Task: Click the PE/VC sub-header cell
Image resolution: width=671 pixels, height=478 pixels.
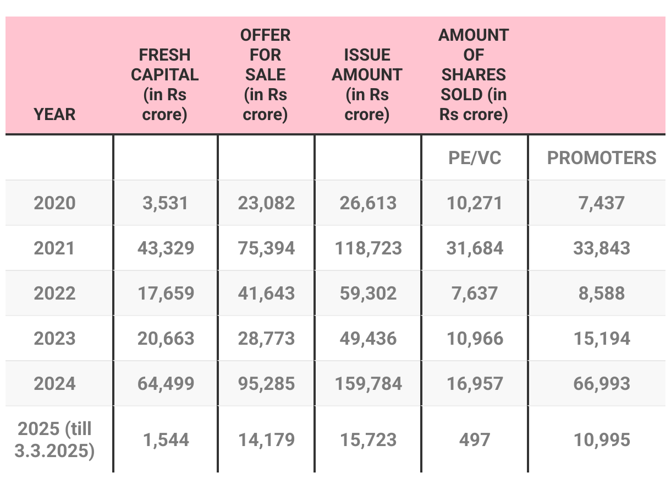Action: pos(474,158)
